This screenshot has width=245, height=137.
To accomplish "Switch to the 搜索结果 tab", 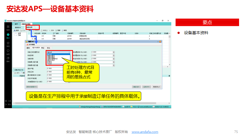I will click(x=29, y=27).
